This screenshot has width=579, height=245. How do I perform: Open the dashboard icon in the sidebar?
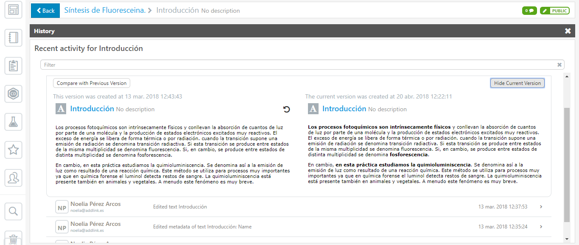(13, 10)
